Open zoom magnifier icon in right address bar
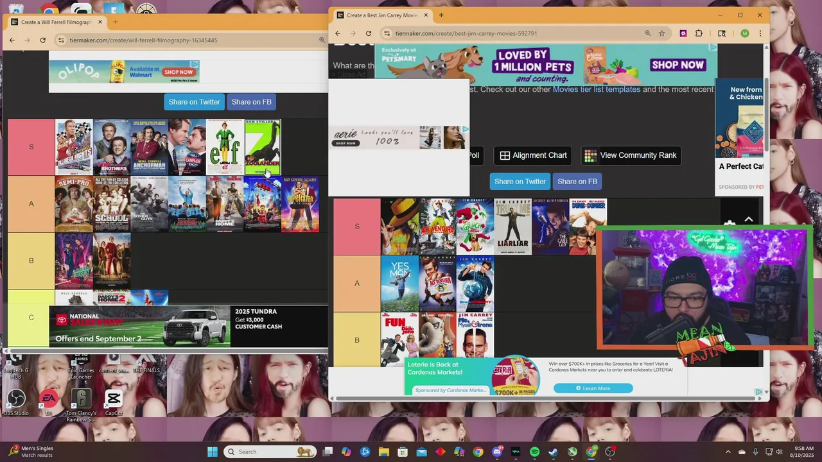This screenshot has width=822, height=462. pos(648,33)
